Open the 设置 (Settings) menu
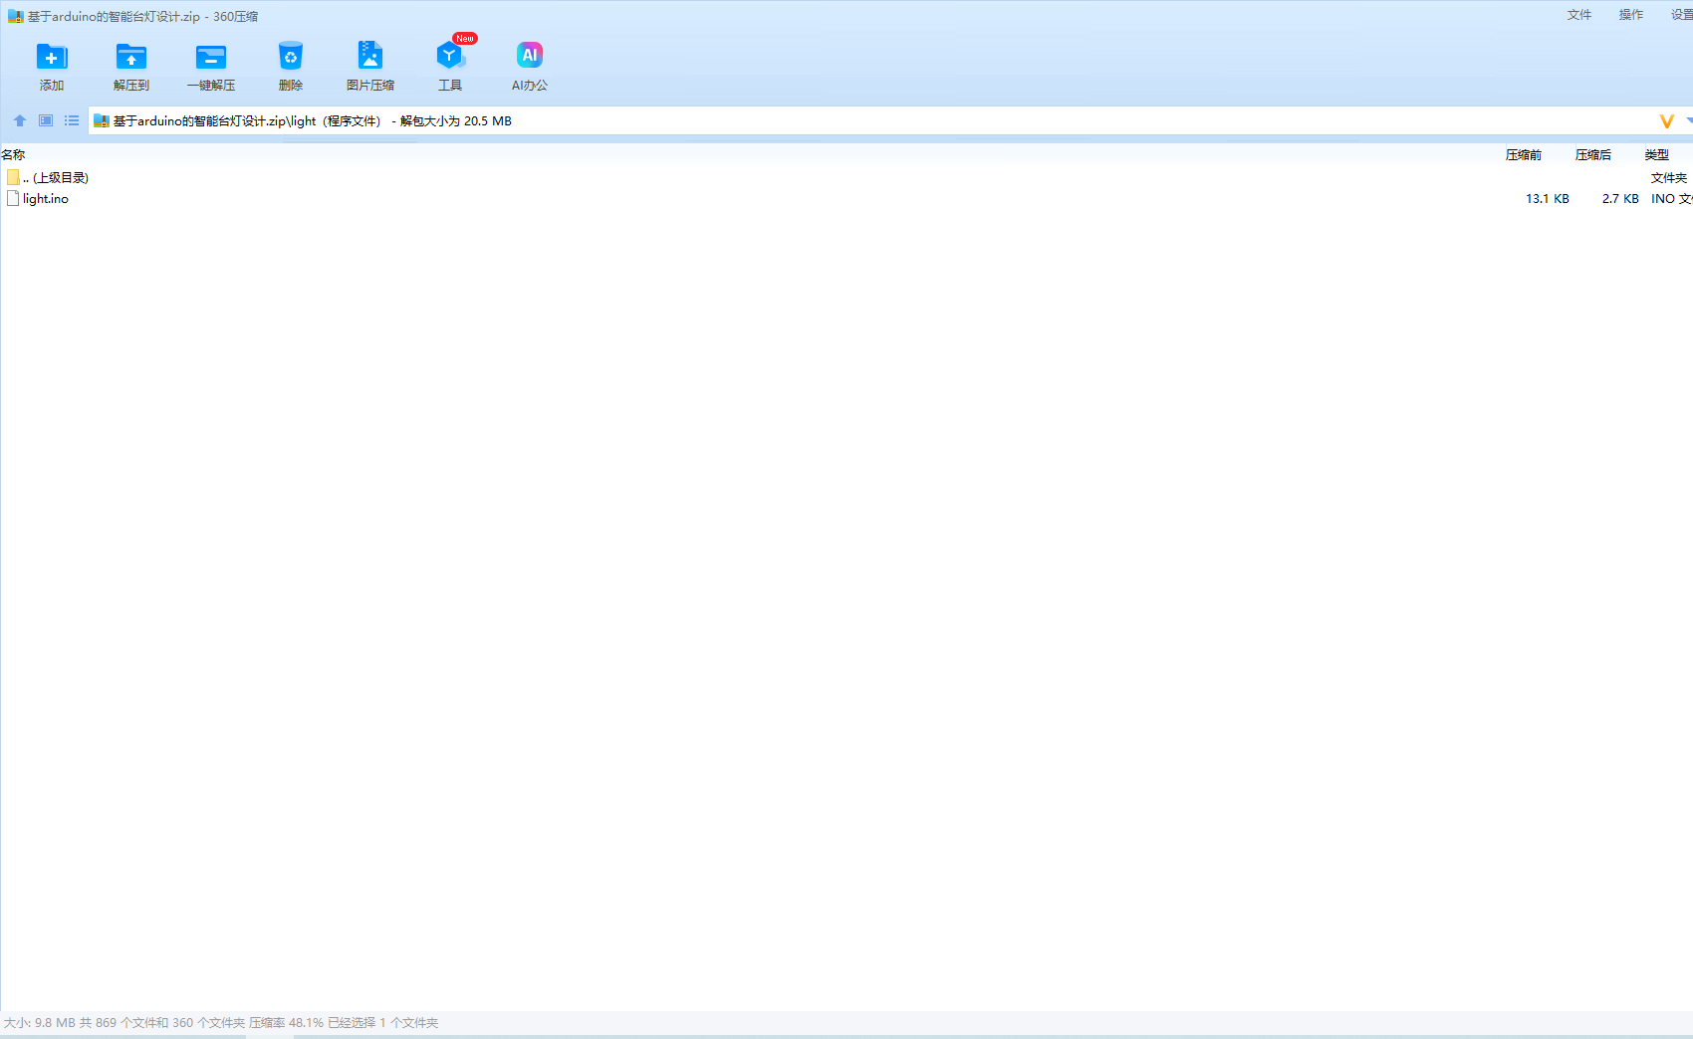 (1681, 15)
